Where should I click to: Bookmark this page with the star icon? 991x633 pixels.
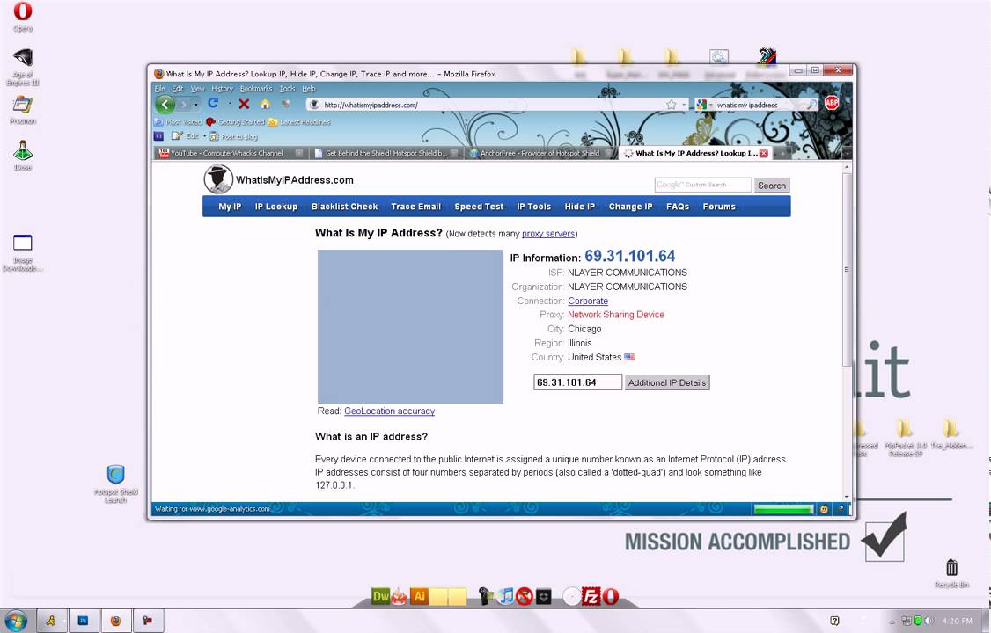point(672,105)
